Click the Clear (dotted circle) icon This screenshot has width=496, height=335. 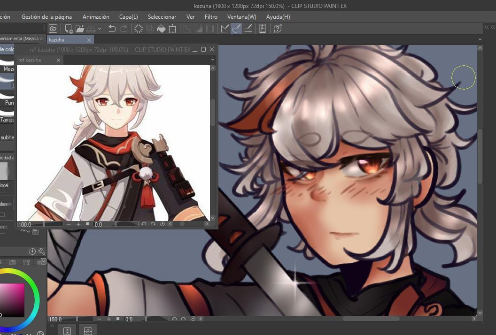[x=138, y=29]
